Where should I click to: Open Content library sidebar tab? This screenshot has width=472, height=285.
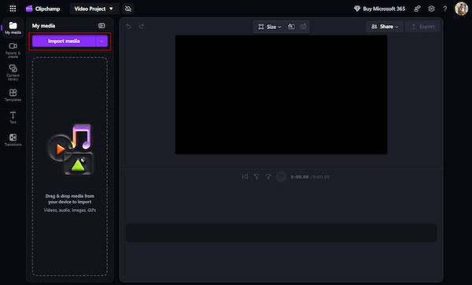click(13, 72)
